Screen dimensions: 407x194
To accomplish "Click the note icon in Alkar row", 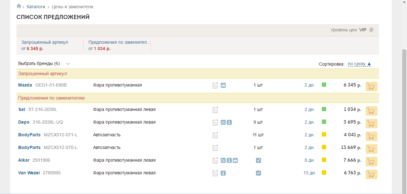I will pyautogui.click(x=215, y=160).
